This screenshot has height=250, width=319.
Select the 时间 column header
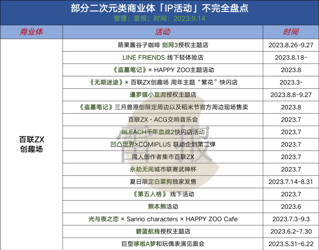click(x=291, y=32)
